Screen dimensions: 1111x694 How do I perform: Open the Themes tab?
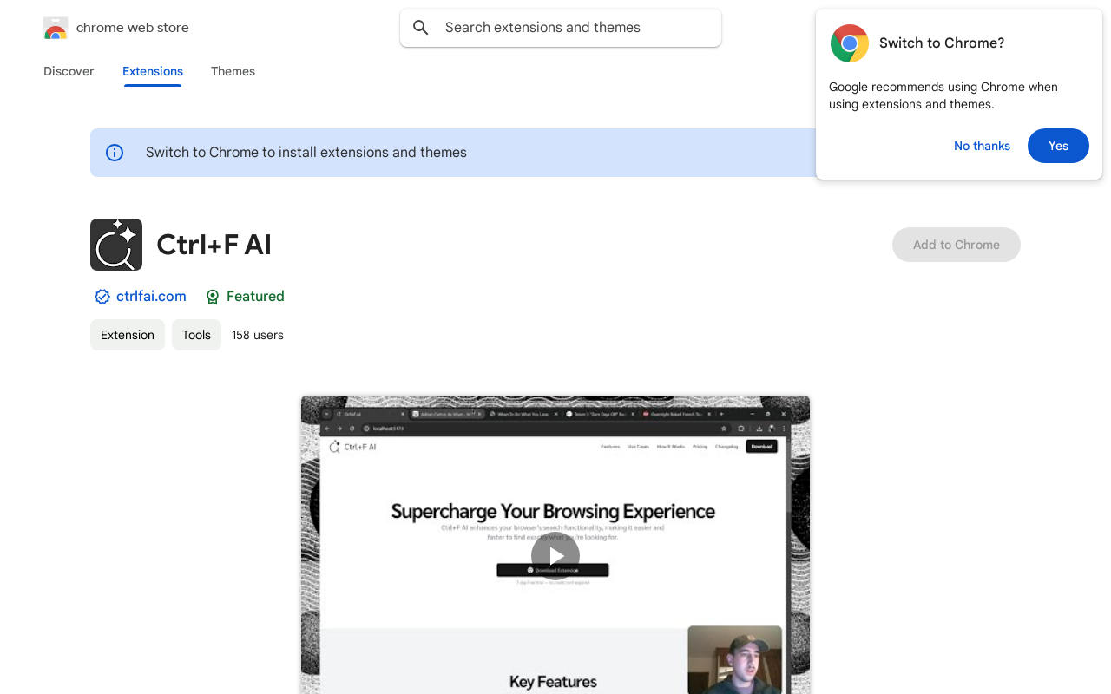point(233,71)
